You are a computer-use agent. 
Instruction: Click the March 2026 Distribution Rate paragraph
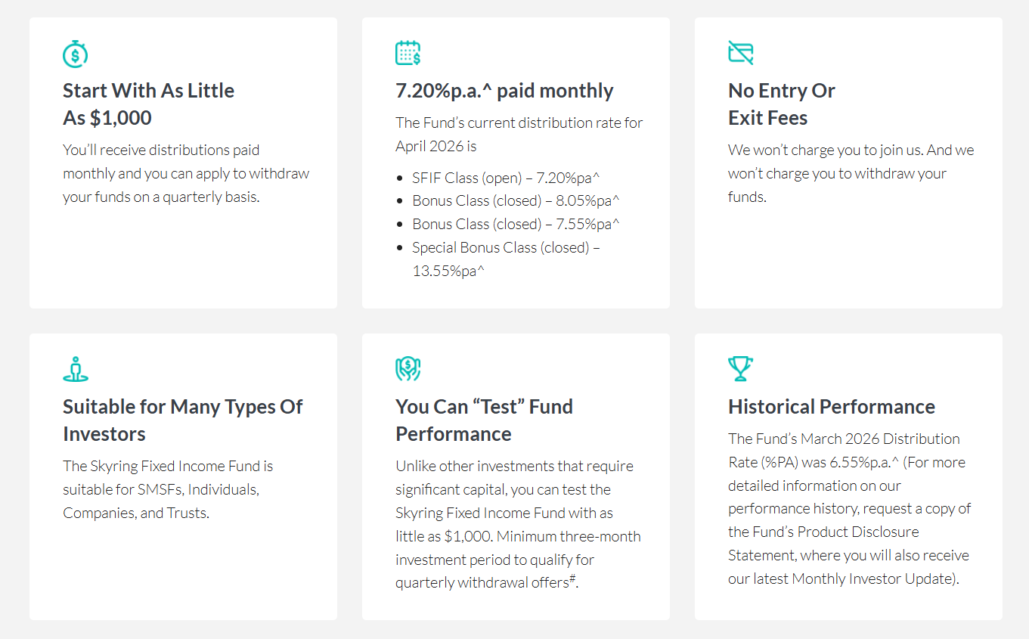848,508
